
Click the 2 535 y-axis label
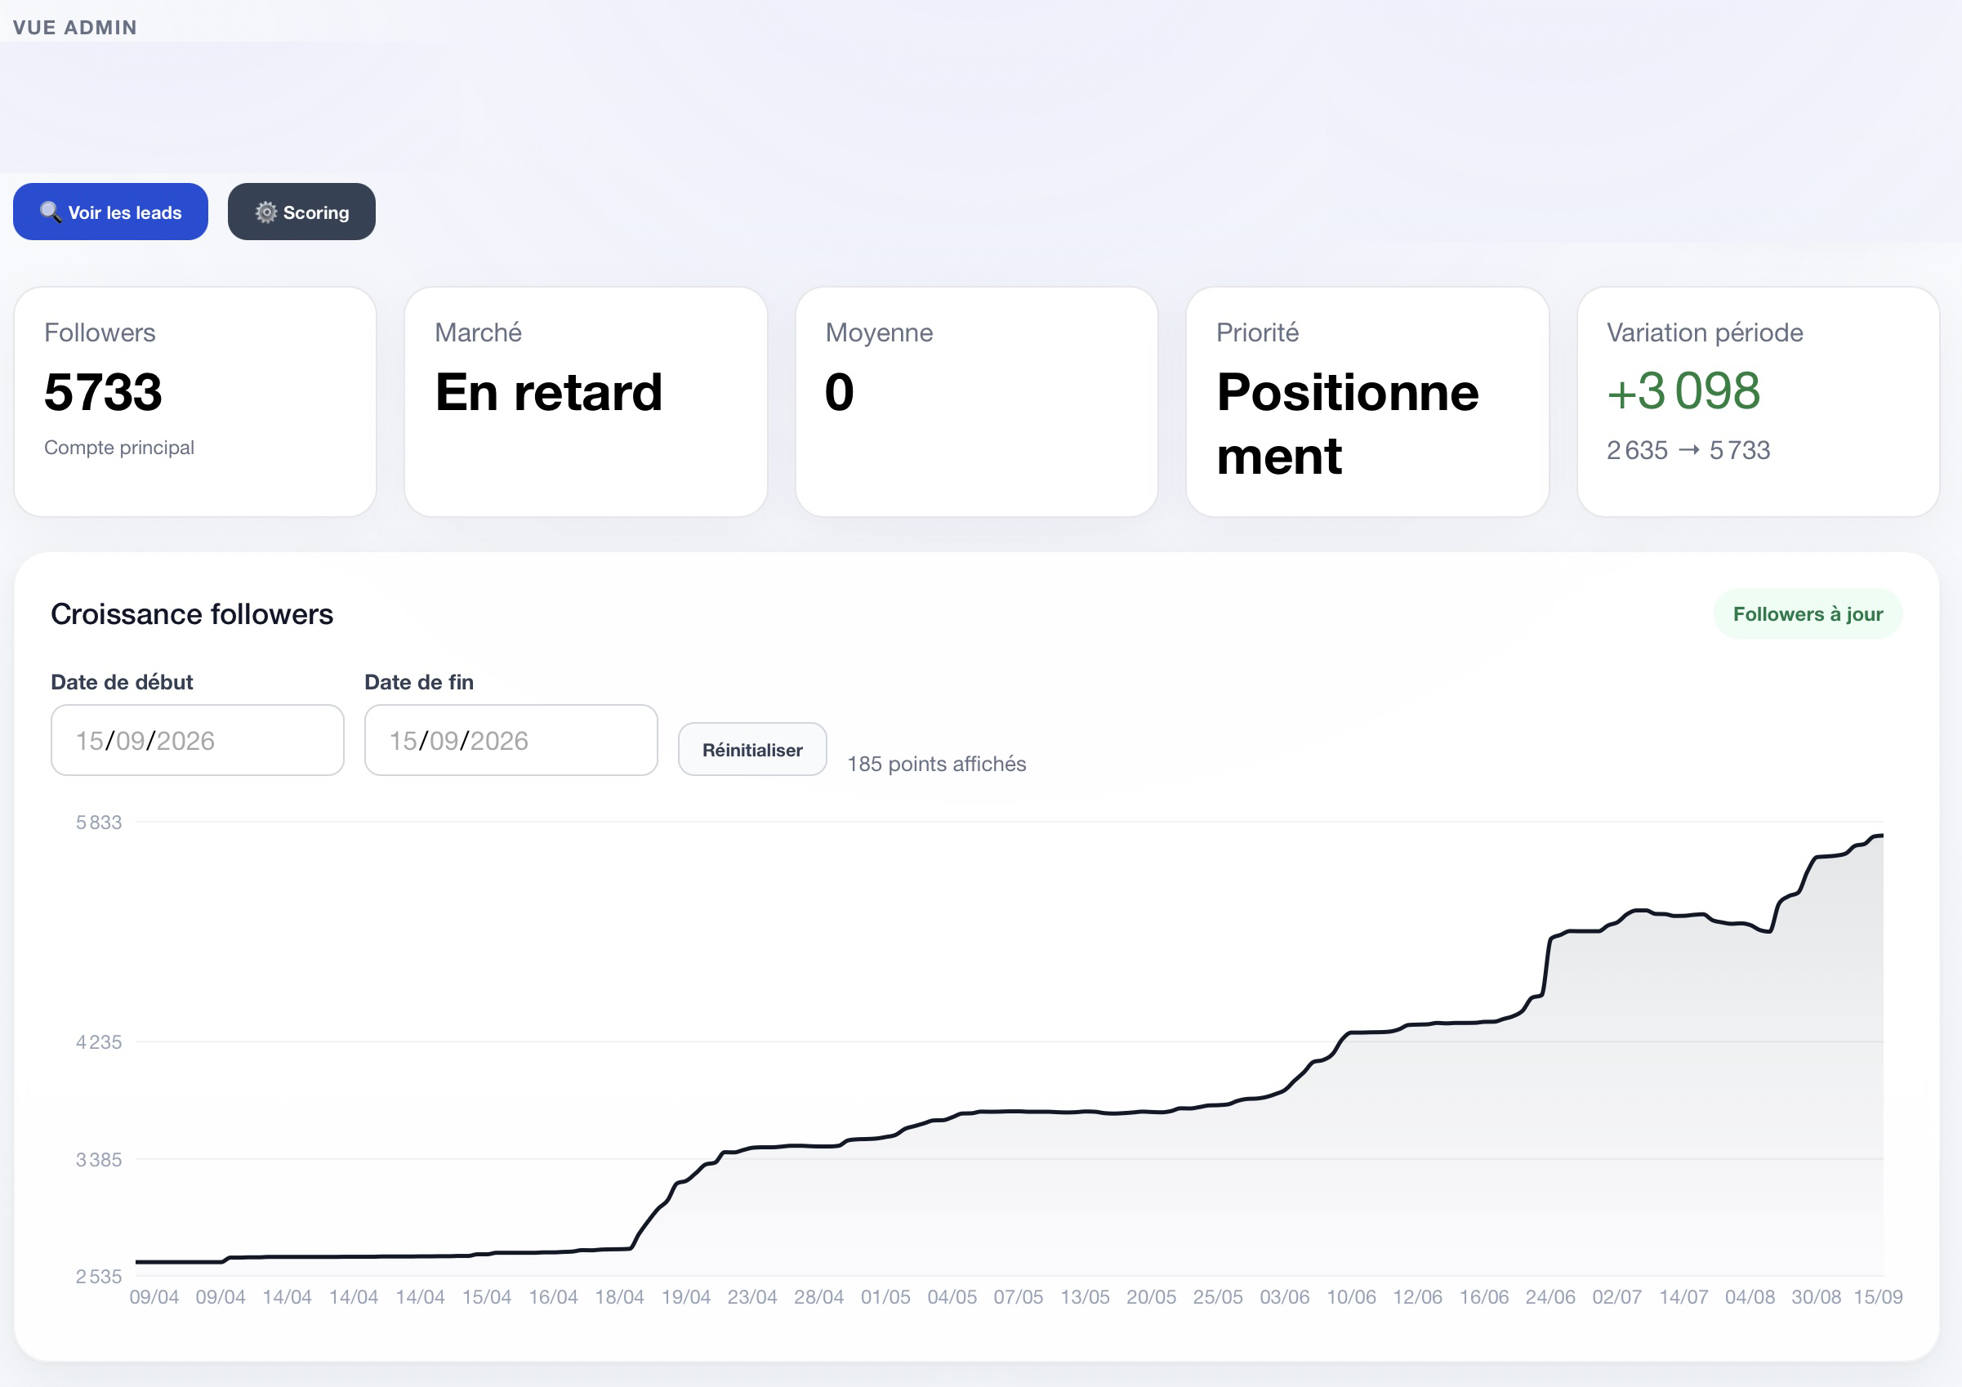point(99,1277)
